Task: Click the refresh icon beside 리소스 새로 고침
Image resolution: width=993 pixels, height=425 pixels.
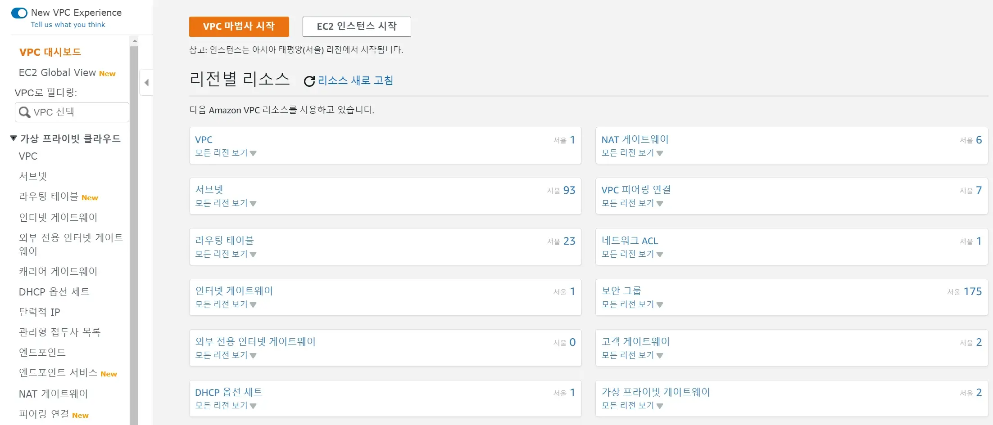Action: pos(309,81)
